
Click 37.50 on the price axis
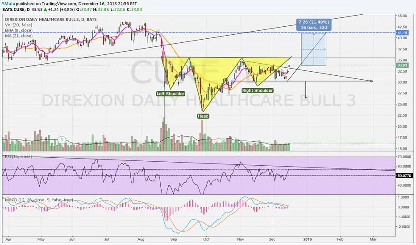click(402, 49)
